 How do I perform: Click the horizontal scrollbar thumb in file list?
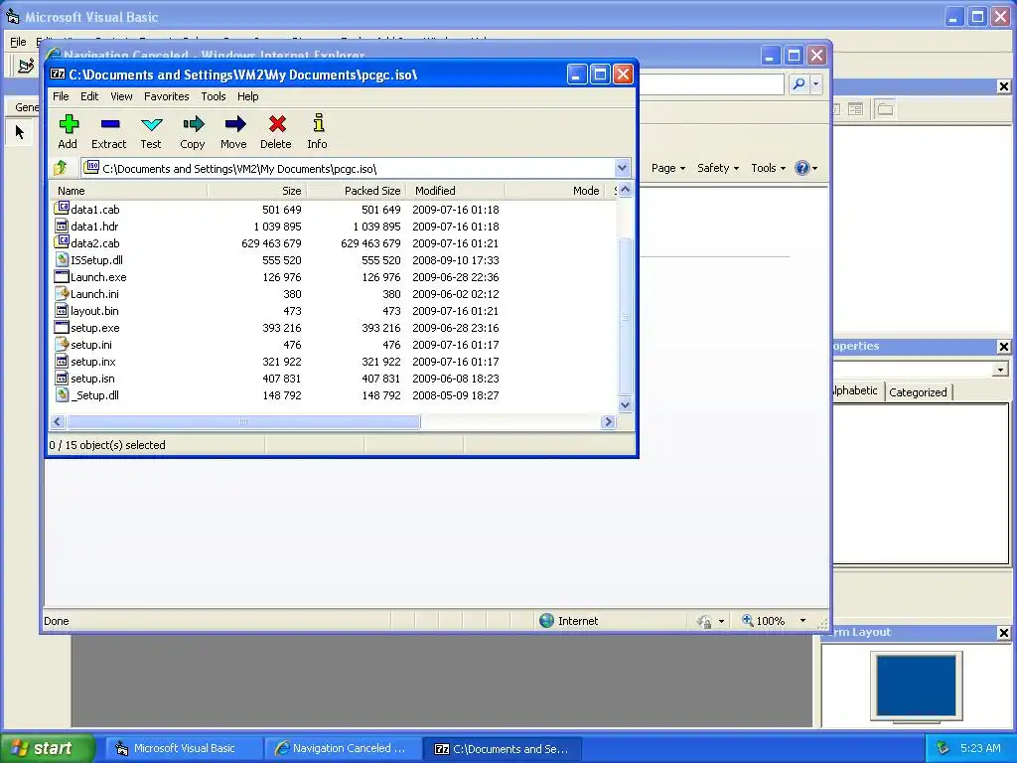pyautogui.click(x=243, y=421)
